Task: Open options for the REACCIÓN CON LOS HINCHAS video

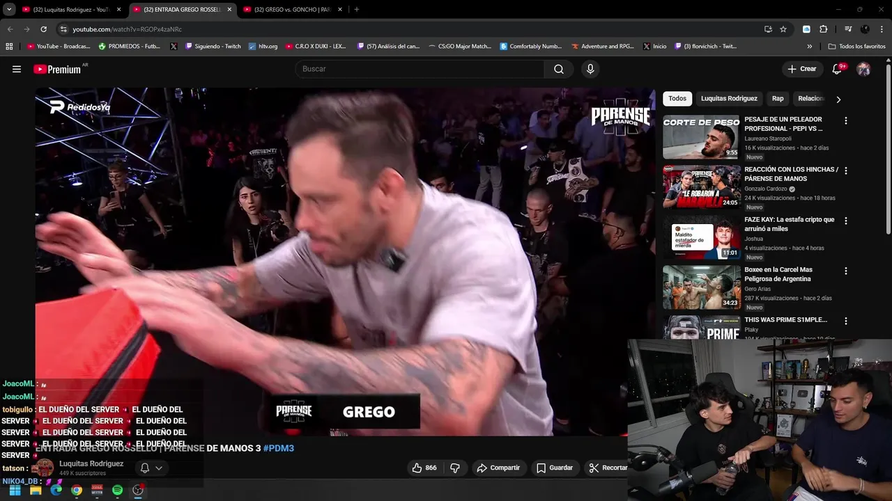Action: click(x=846, y=170)
